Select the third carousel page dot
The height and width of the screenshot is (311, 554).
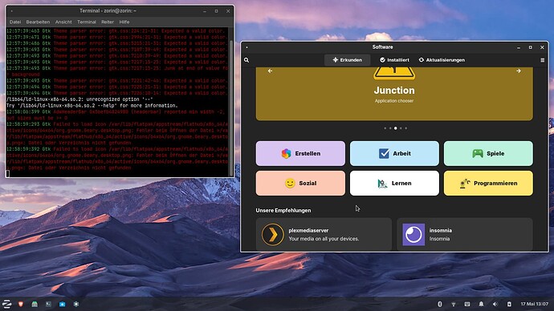point(395,128)
